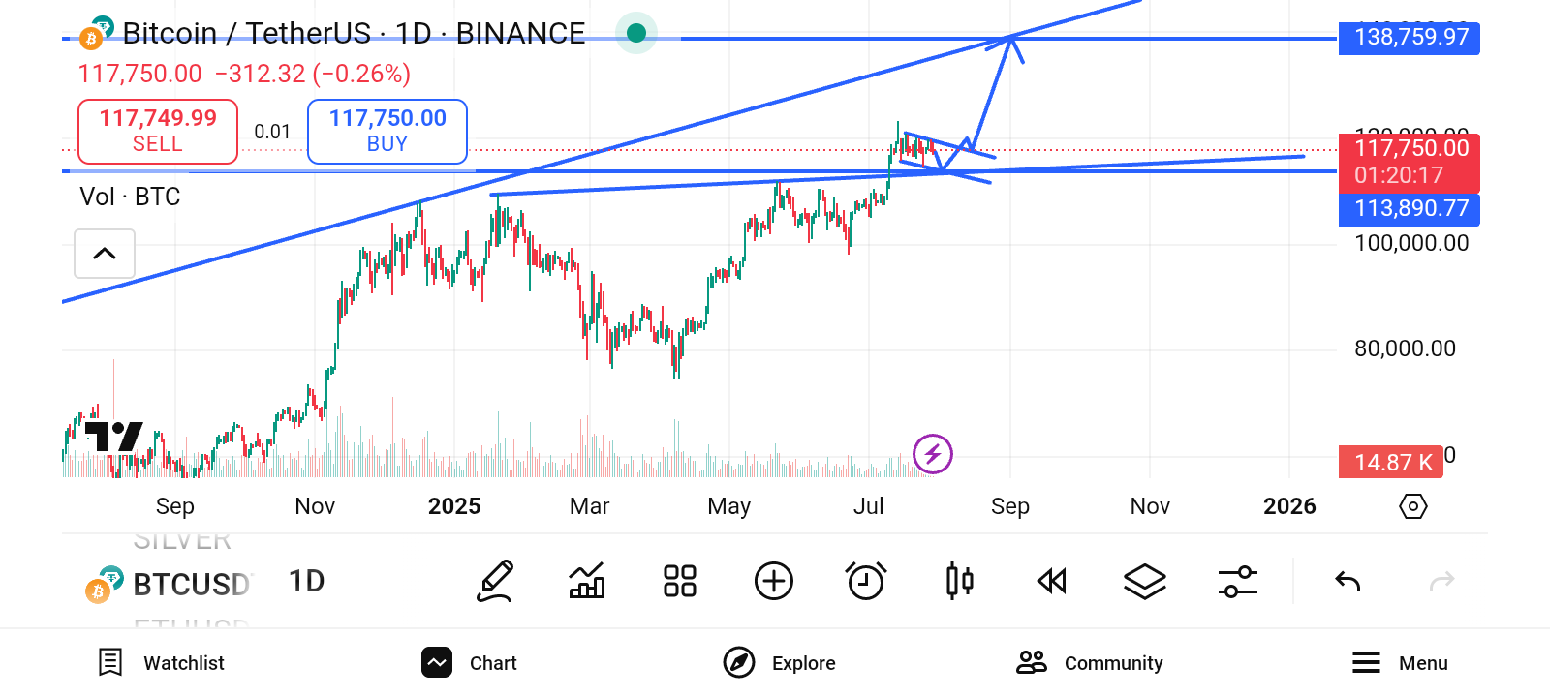This screenshot has width=1550, height=697.
Task: Tap the 100,000.00 price scale value
Action: 1411,243
